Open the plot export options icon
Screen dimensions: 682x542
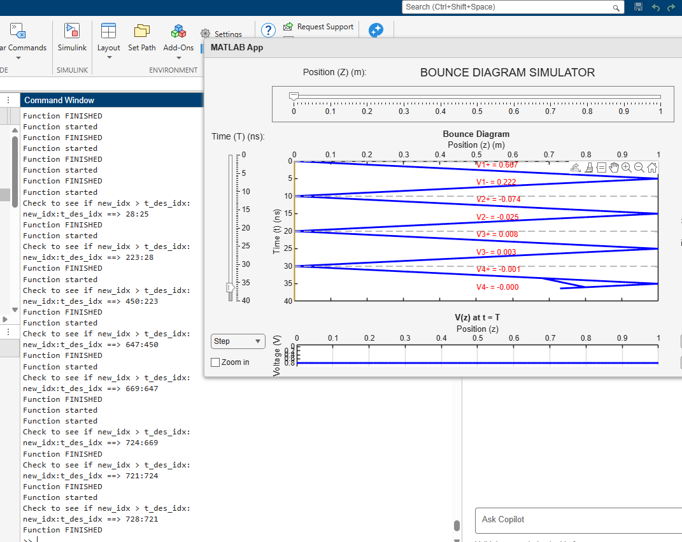click(x=576, y=168)
